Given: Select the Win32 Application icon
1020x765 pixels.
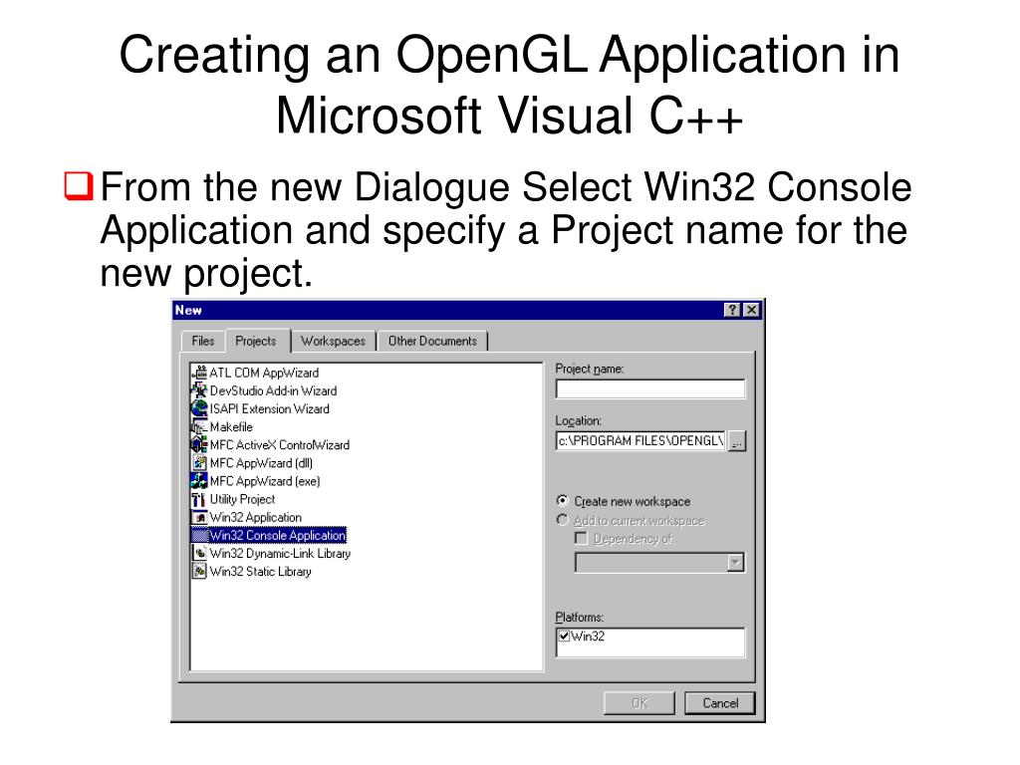Looking at the screenshot, I should (199, 517).
